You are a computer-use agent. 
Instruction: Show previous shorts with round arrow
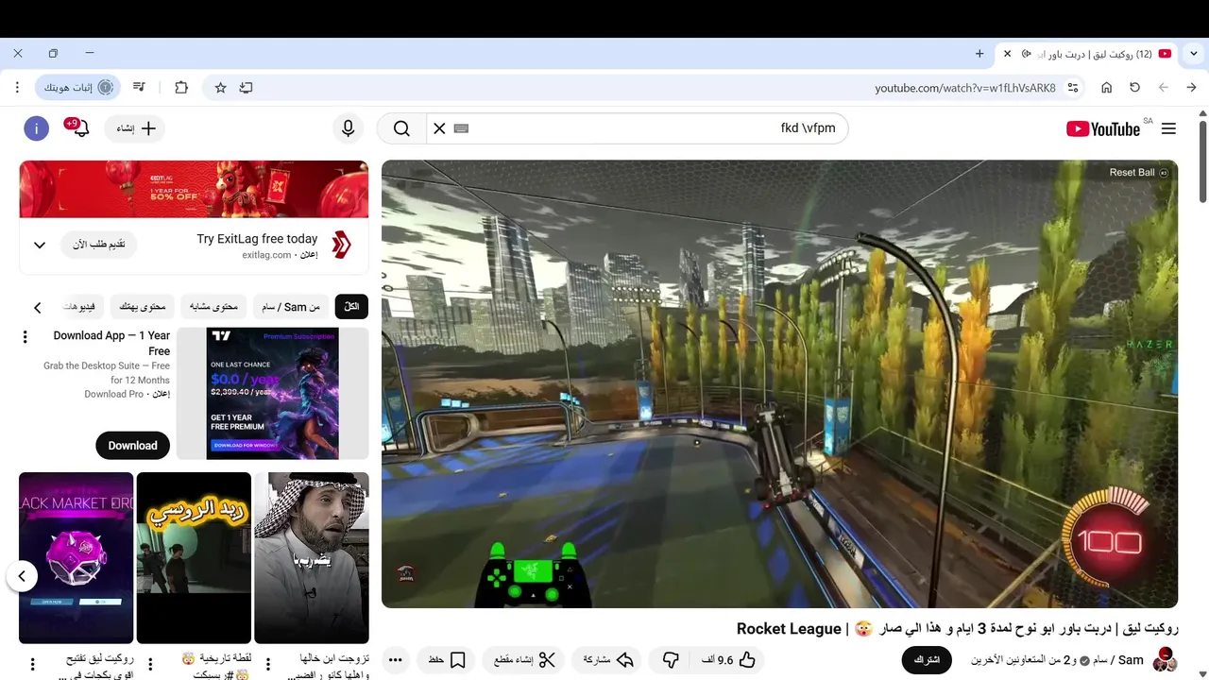[22, 576]
